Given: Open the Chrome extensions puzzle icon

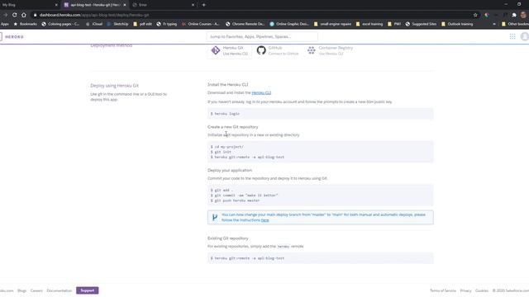Looking at the screenshot, I should click(x=514, y=15).
